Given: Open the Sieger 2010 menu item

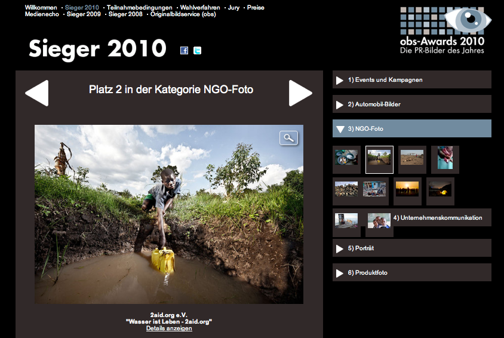Looking at the screenshot, I should (x=82, y=7).
